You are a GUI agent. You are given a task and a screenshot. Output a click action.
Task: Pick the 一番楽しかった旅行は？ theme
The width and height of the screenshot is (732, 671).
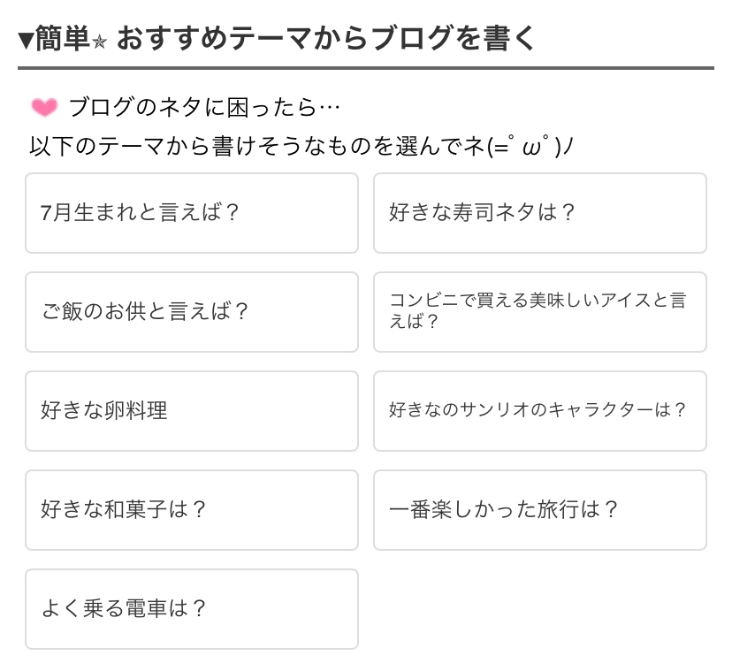(x=539, y=510)
